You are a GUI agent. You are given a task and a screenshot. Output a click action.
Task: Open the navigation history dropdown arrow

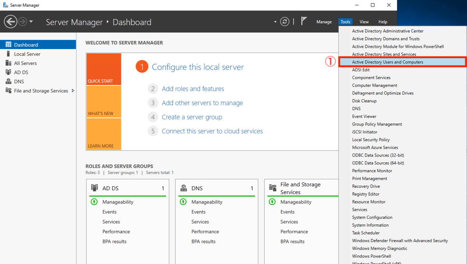[x=31, y=22]
